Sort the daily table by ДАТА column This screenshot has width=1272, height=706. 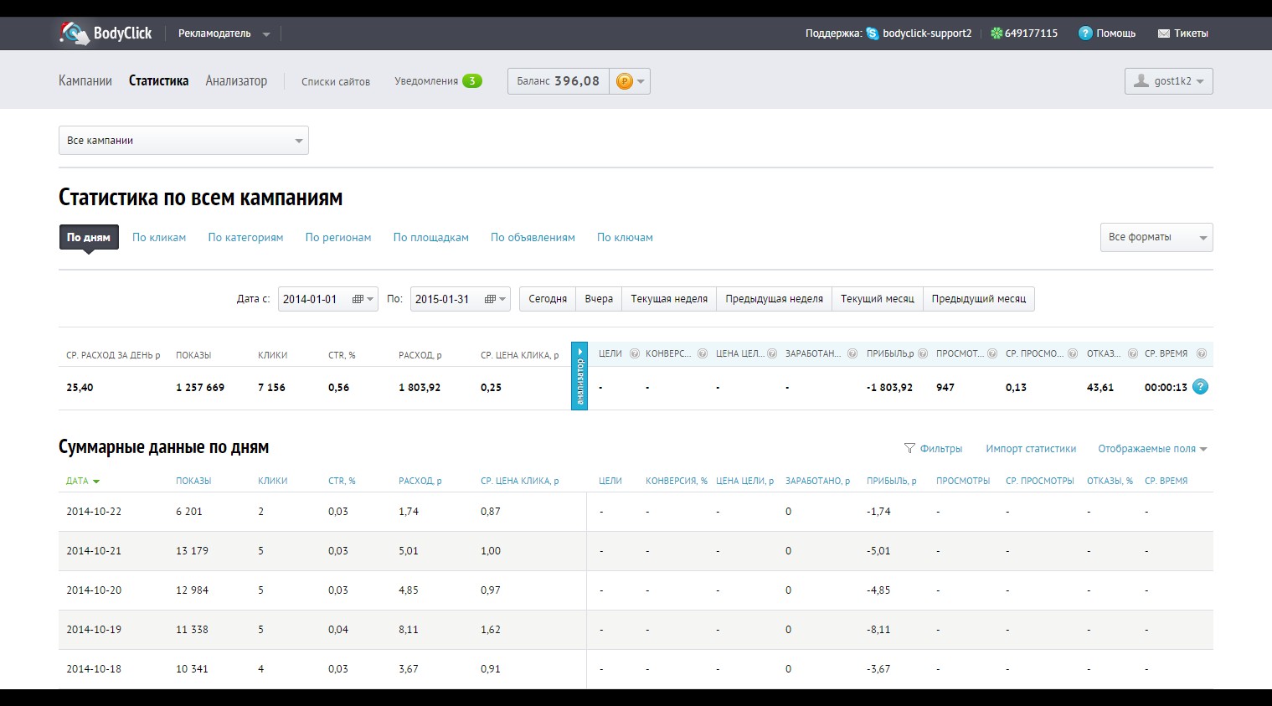coord(83,481)
